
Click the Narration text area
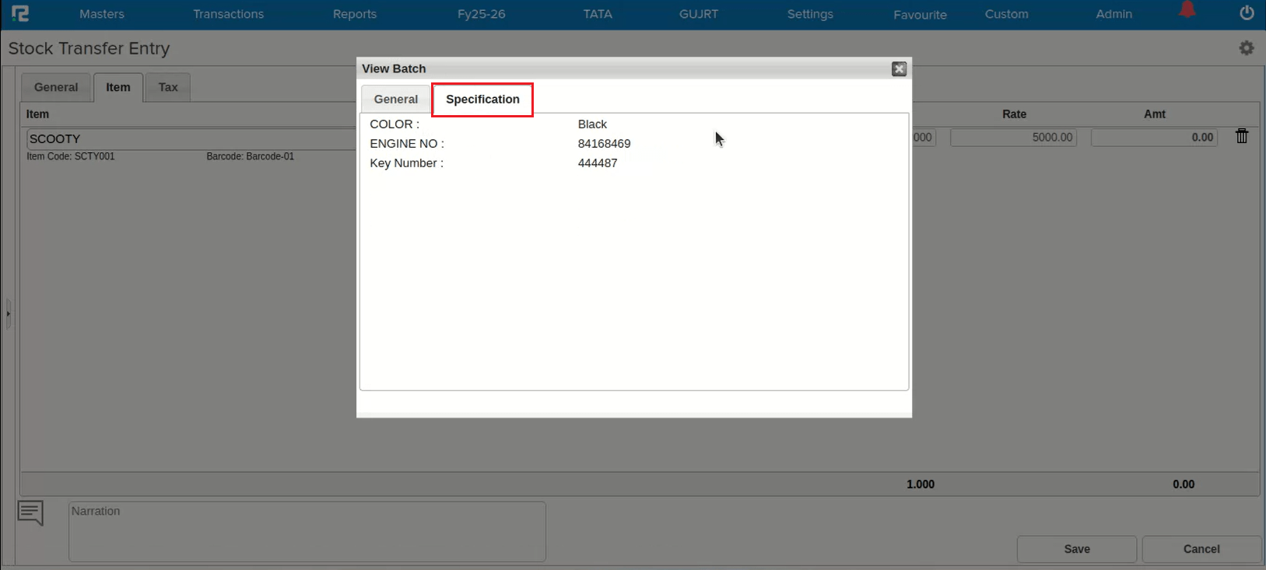coord(307,531)
